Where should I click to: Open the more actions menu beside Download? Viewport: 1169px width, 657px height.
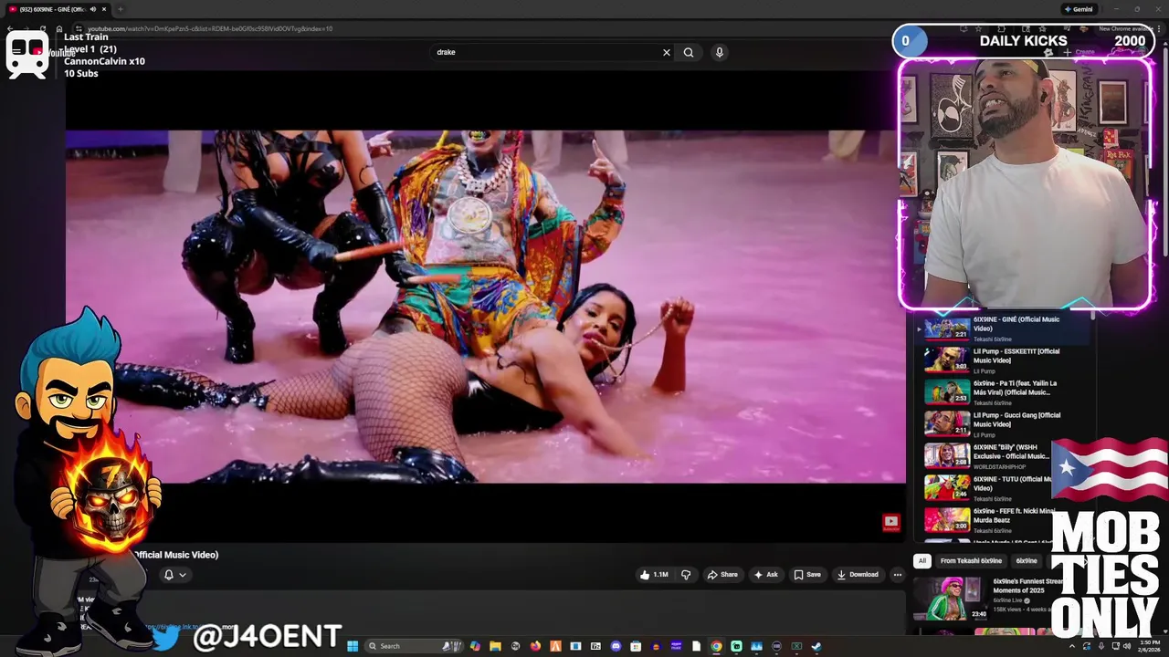898,575
